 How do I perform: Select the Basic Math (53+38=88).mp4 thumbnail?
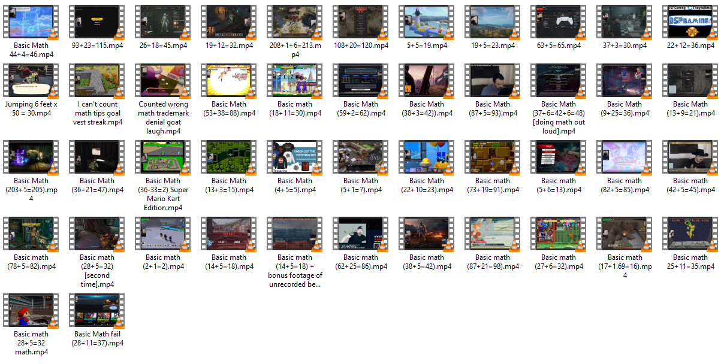coord(229,81)
